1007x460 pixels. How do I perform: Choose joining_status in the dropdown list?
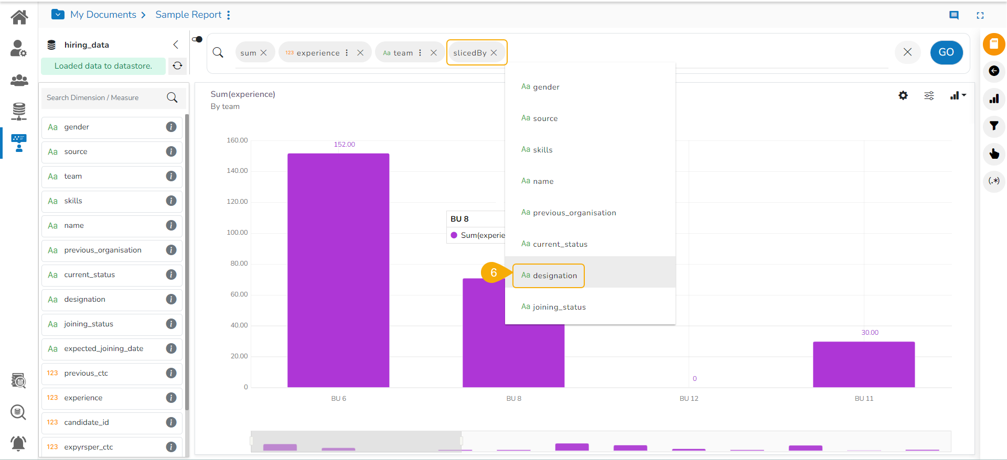point(559,307)
